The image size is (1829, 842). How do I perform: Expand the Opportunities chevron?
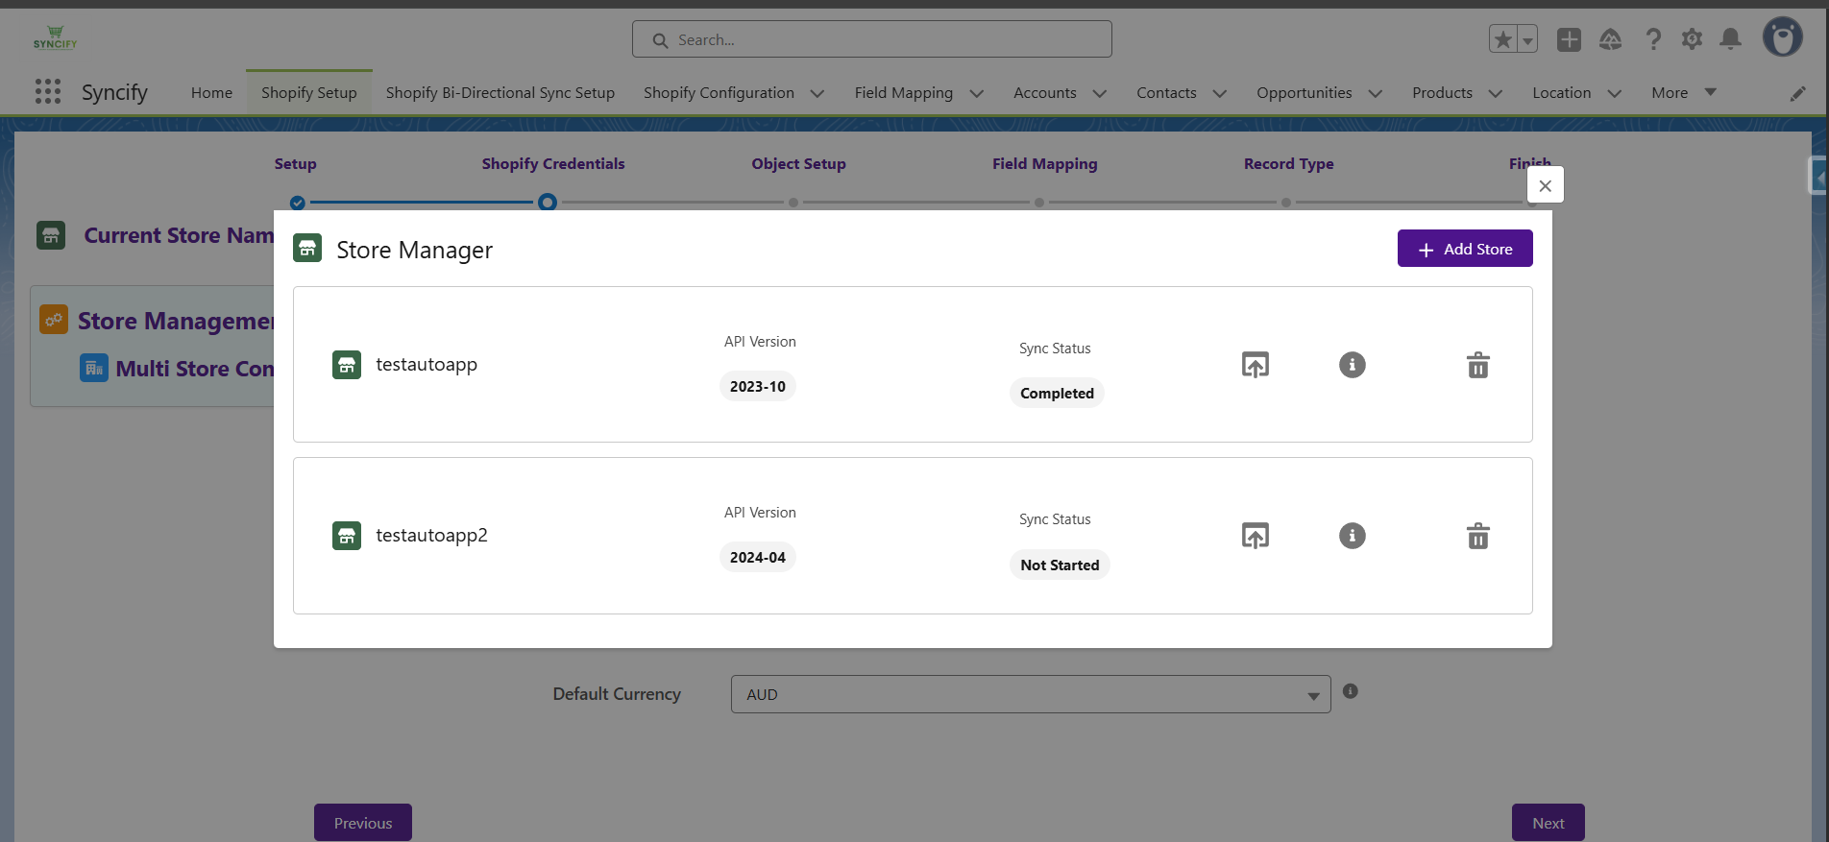click(x=1376, y=93)
